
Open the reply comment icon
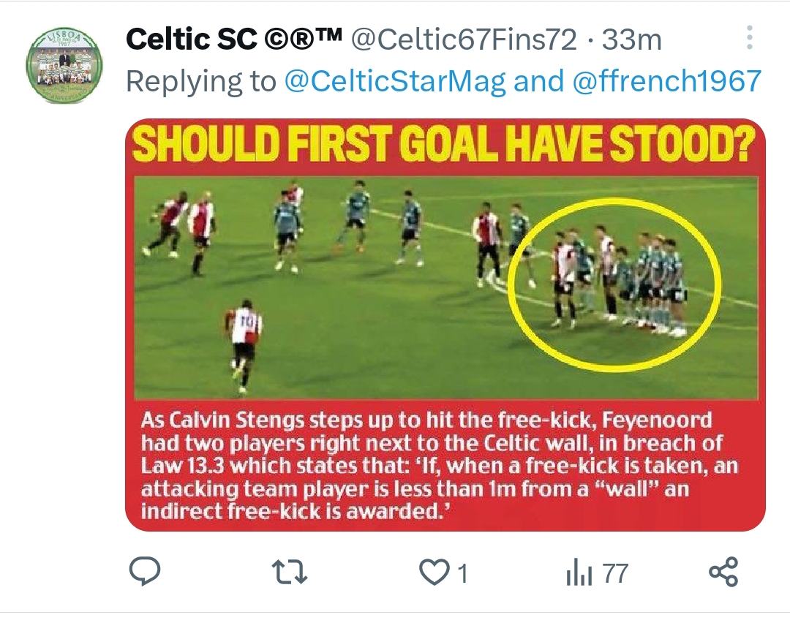[x=145, y=572]
